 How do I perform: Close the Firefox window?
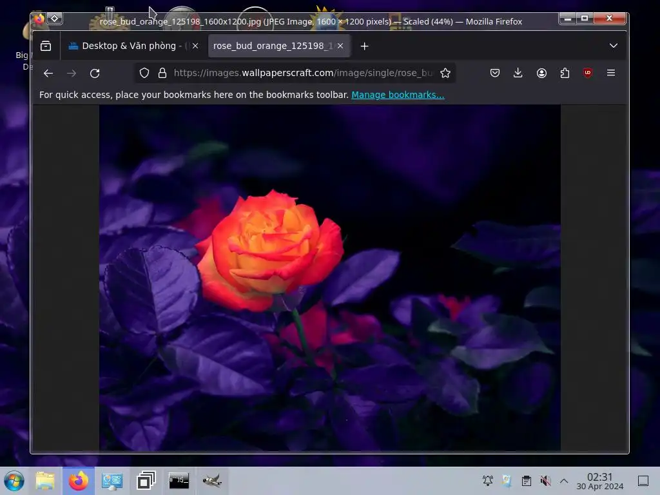click(609, 18)
